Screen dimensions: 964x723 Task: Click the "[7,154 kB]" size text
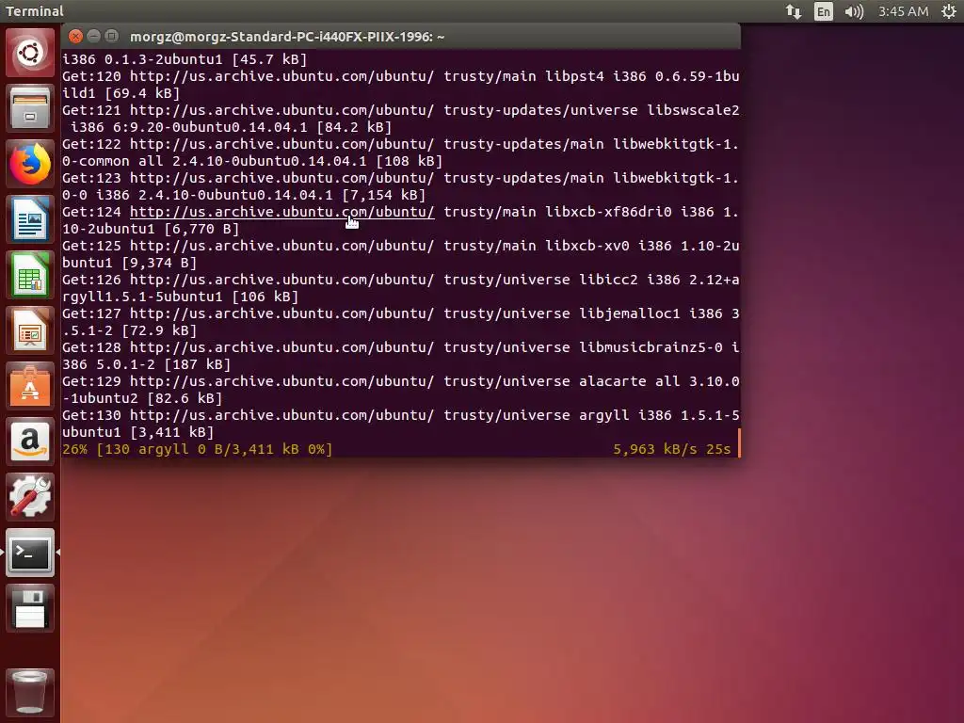pyautogui.click(x=384, y=195)
